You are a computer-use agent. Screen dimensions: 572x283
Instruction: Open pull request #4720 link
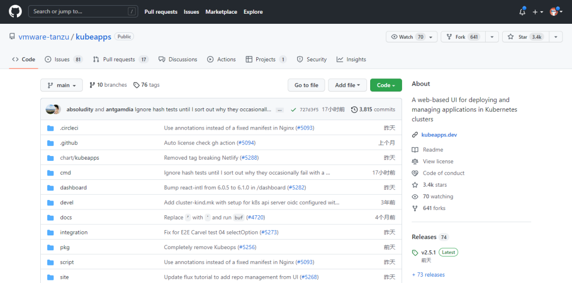coord(256,217)
